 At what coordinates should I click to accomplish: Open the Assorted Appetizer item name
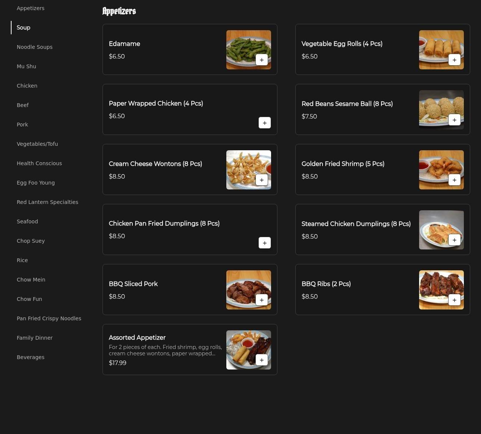pyautogui.click(x=137, y=337)
